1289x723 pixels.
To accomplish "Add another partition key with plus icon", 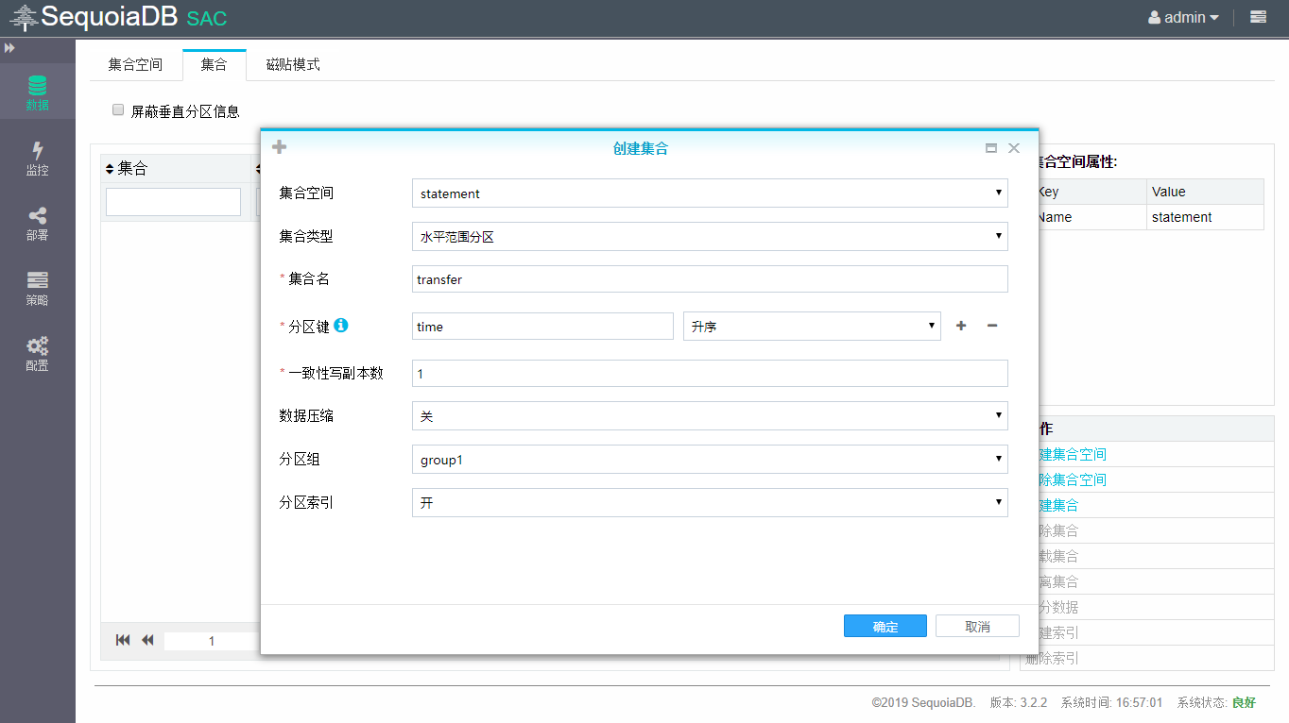I will (961, 326).
